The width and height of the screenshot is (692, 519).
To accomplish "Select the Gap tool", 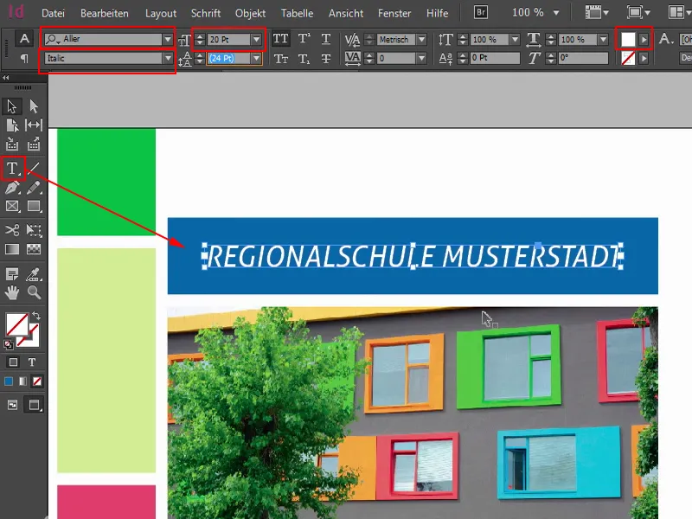I will click(x=34, y=125).
